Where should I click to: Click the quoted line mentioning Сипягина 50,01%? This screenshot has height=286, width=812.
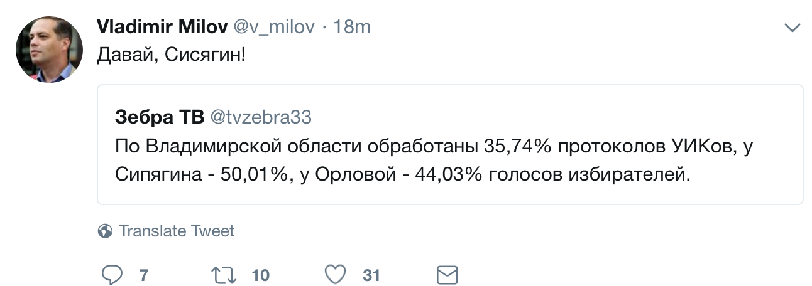tap(402, 175)
